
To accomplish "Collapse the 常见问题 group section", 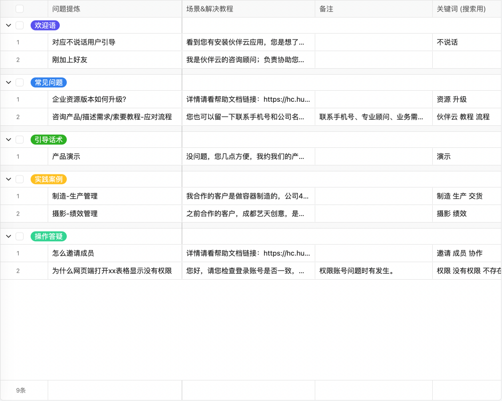I will pos(8,82).
